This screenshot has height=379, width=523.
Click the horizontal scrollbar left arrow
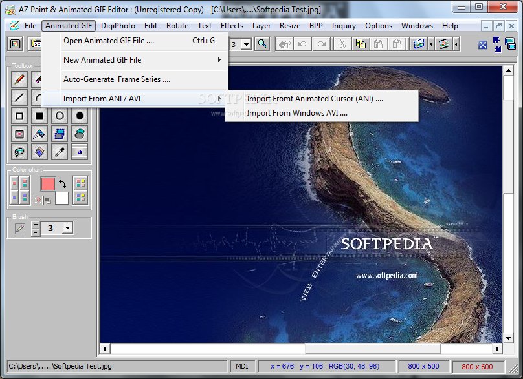104,349
